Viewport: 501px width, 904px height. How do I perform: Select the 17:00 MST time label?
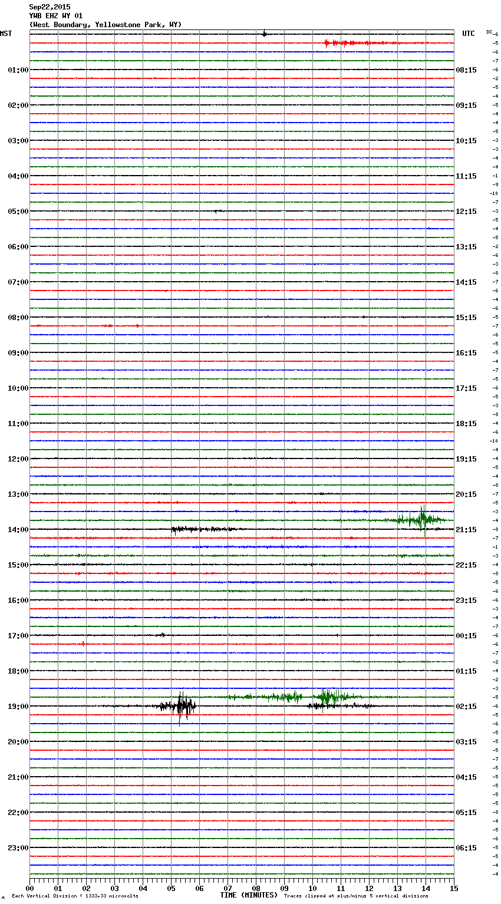point(18,636)
